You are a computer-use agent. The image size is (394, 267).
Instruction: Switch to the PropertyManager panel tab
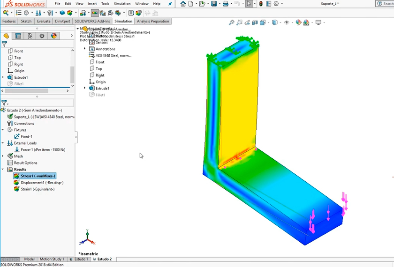(18, 36)
